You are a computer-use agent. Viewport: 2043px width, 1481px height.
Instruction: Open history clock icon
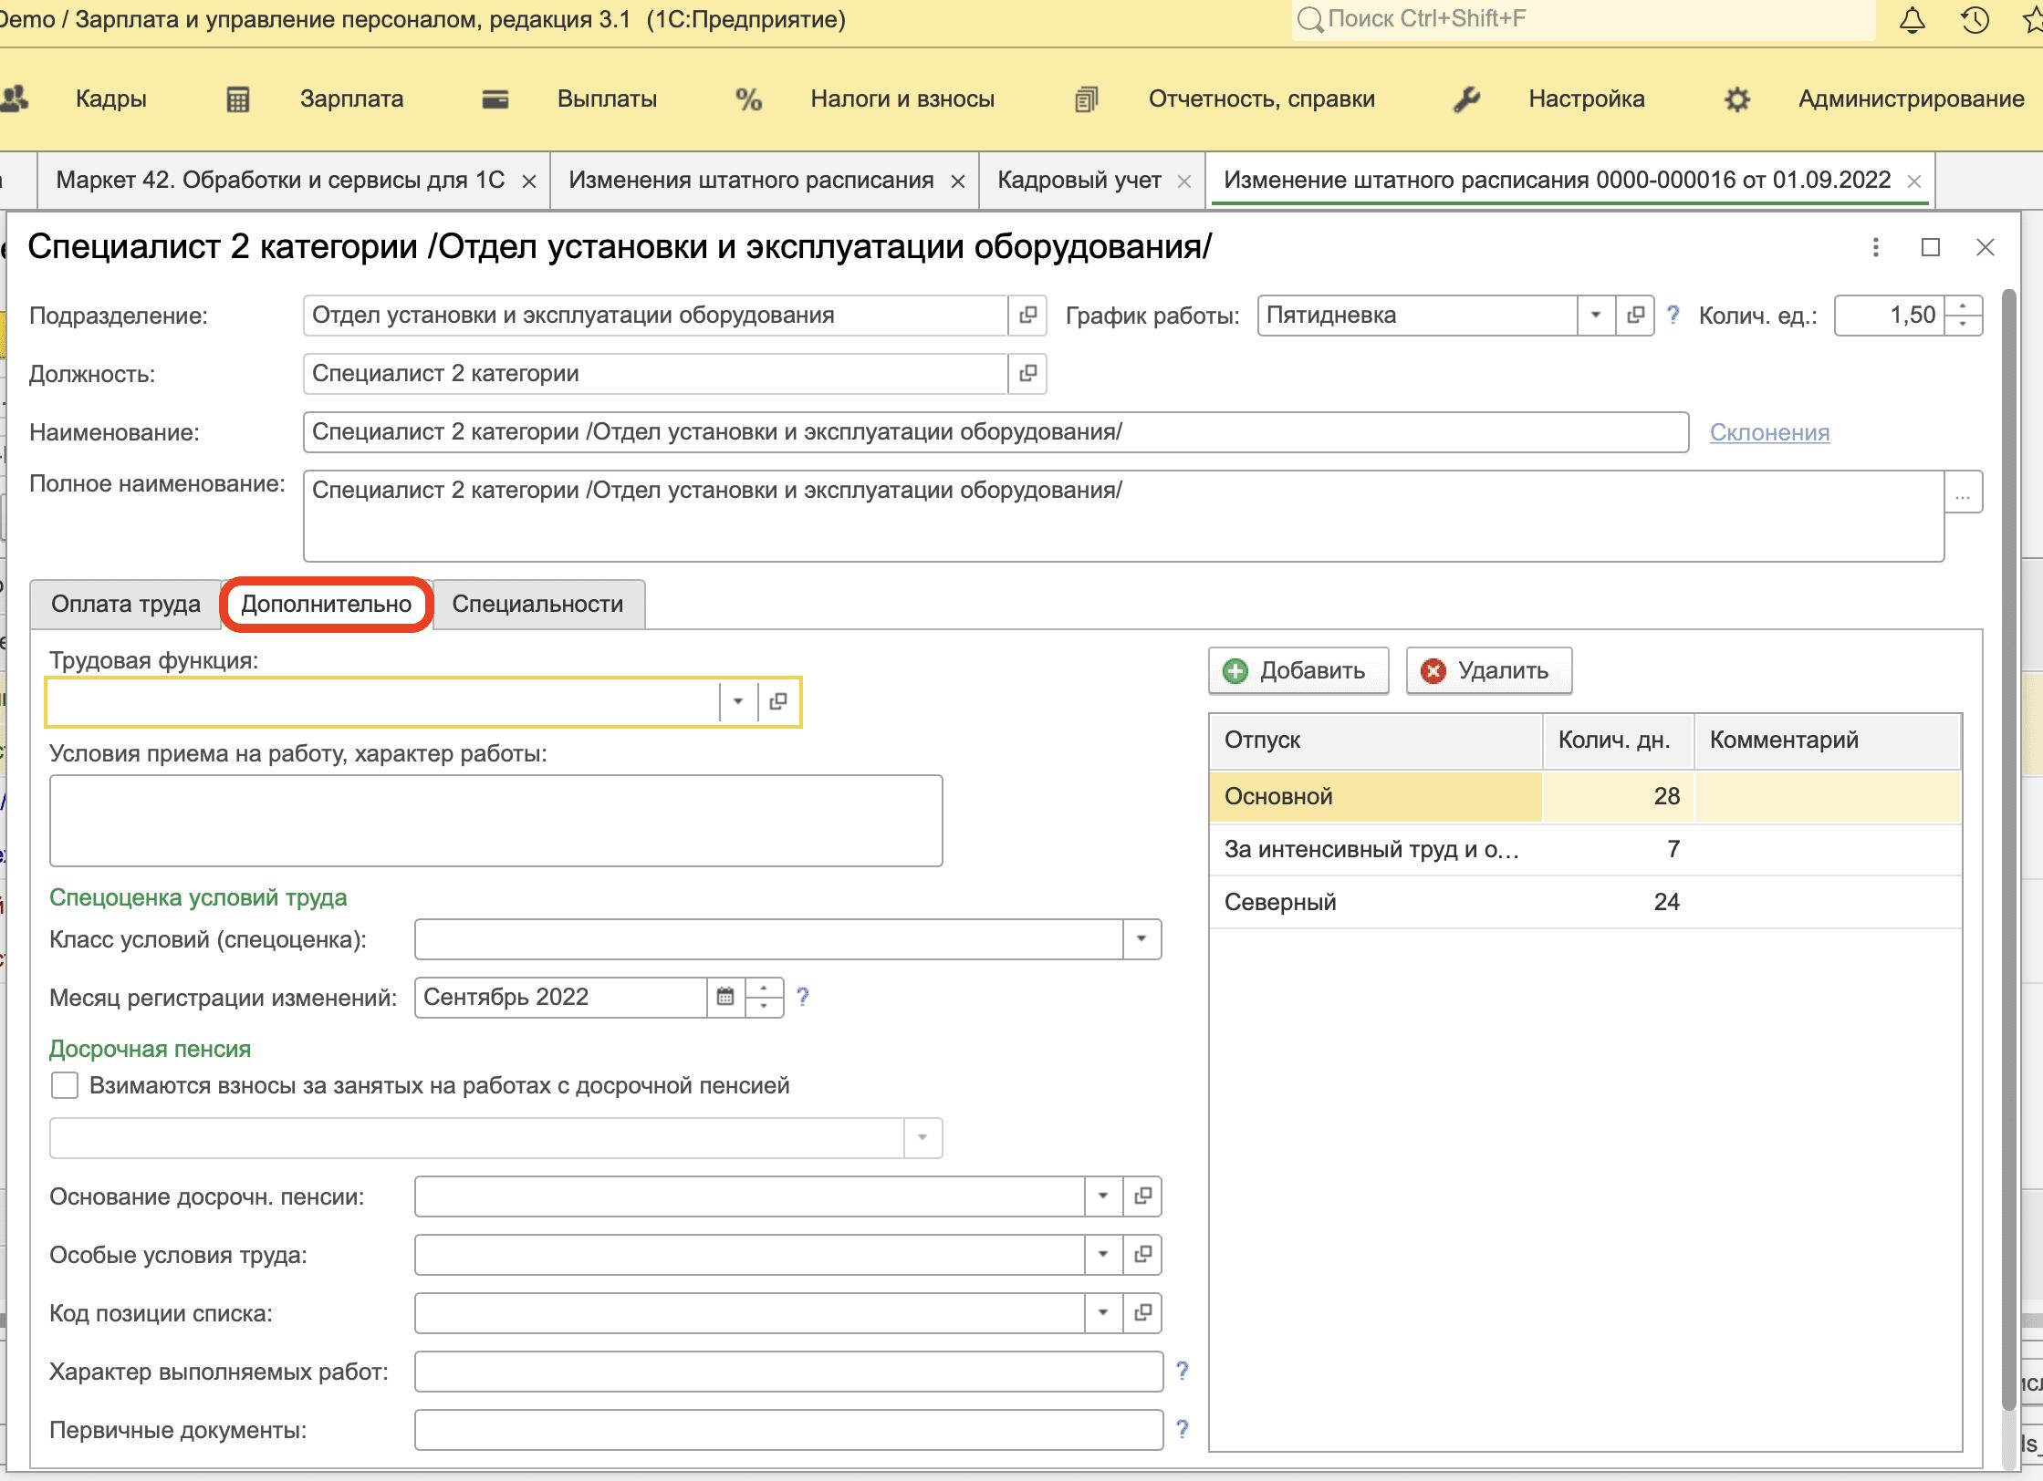(1975, 20)
